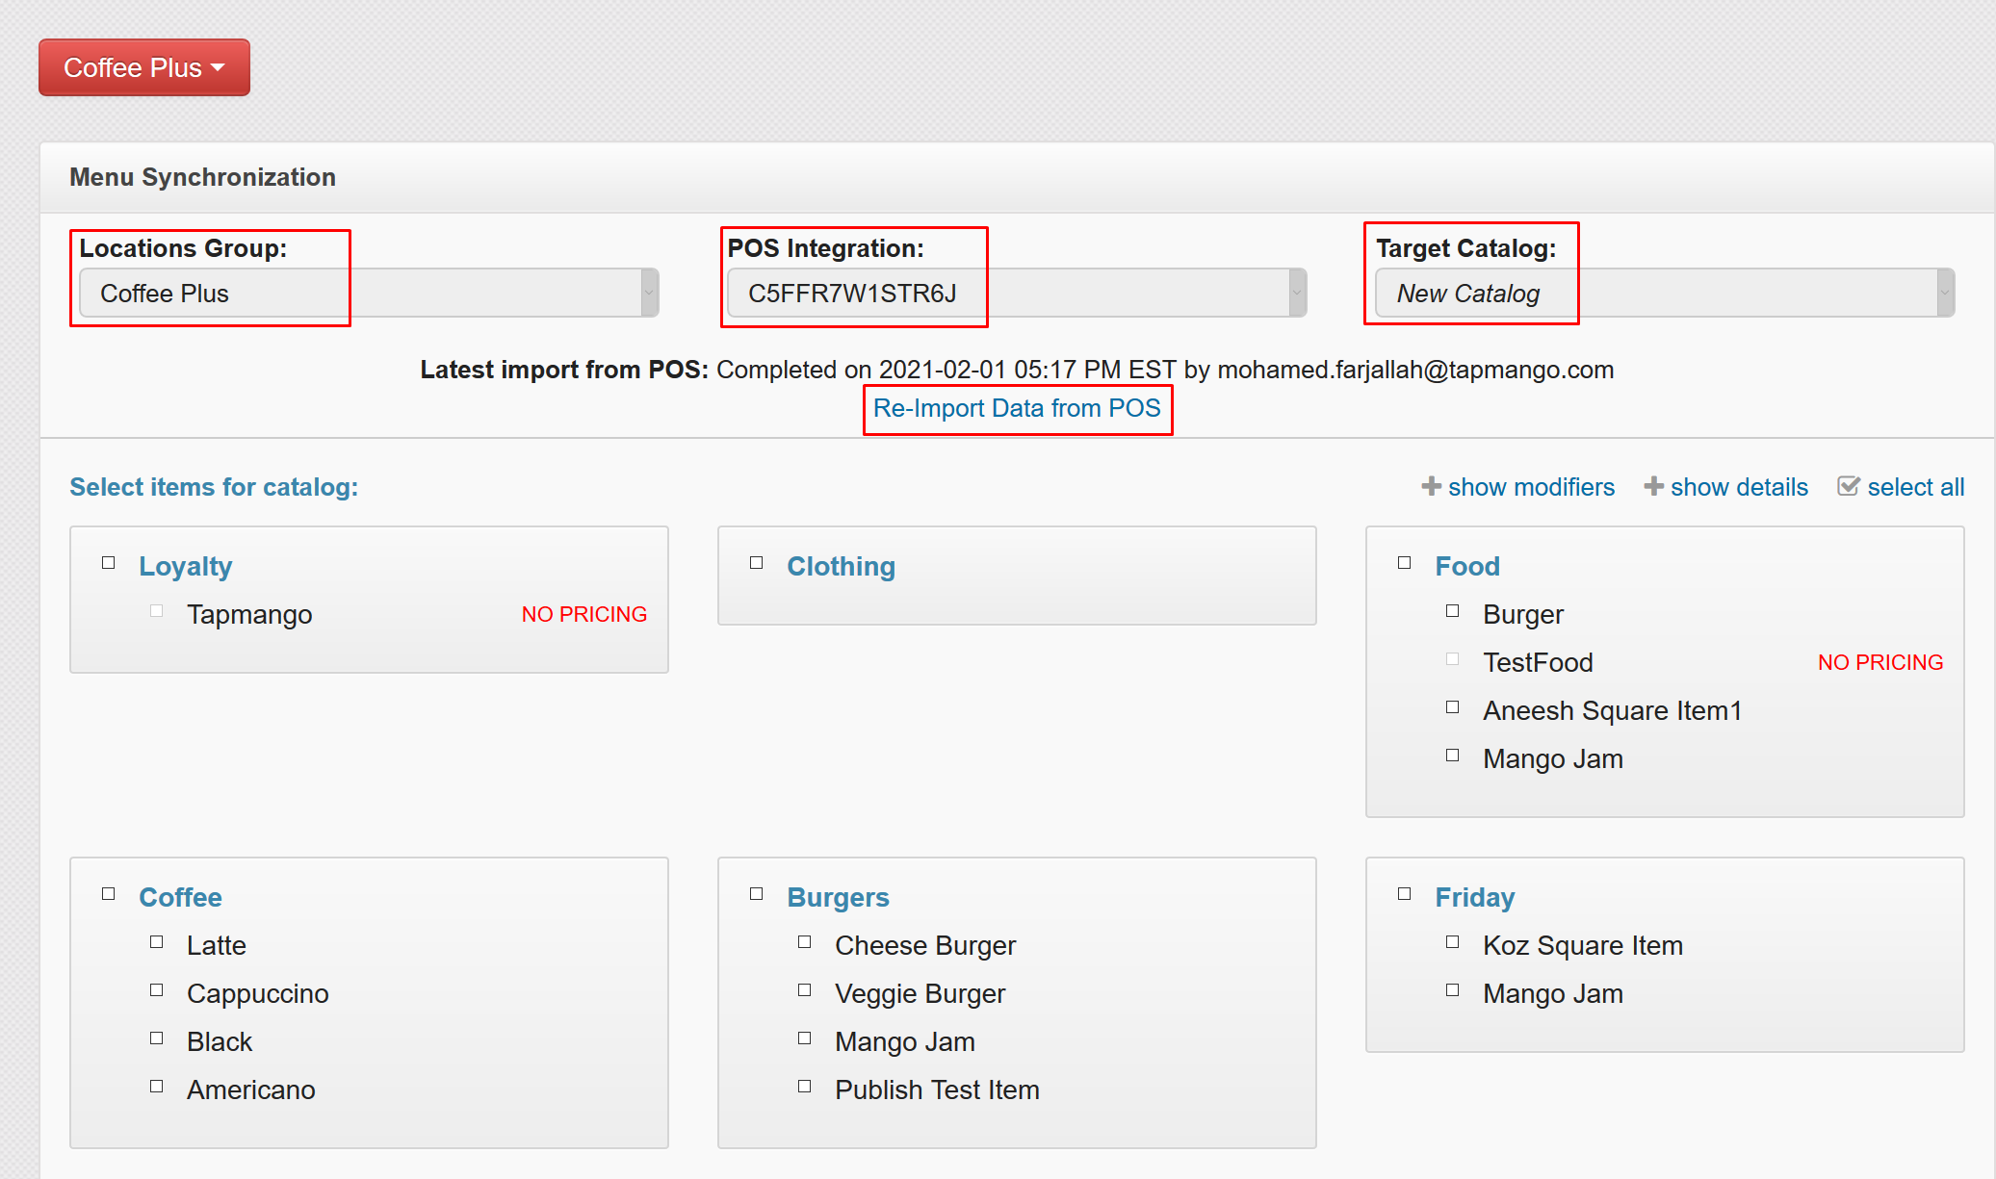Screen dimensions: 1996x1179
Task: Tick the Koz Square Item checkbox
Action: coord(1451,941)
